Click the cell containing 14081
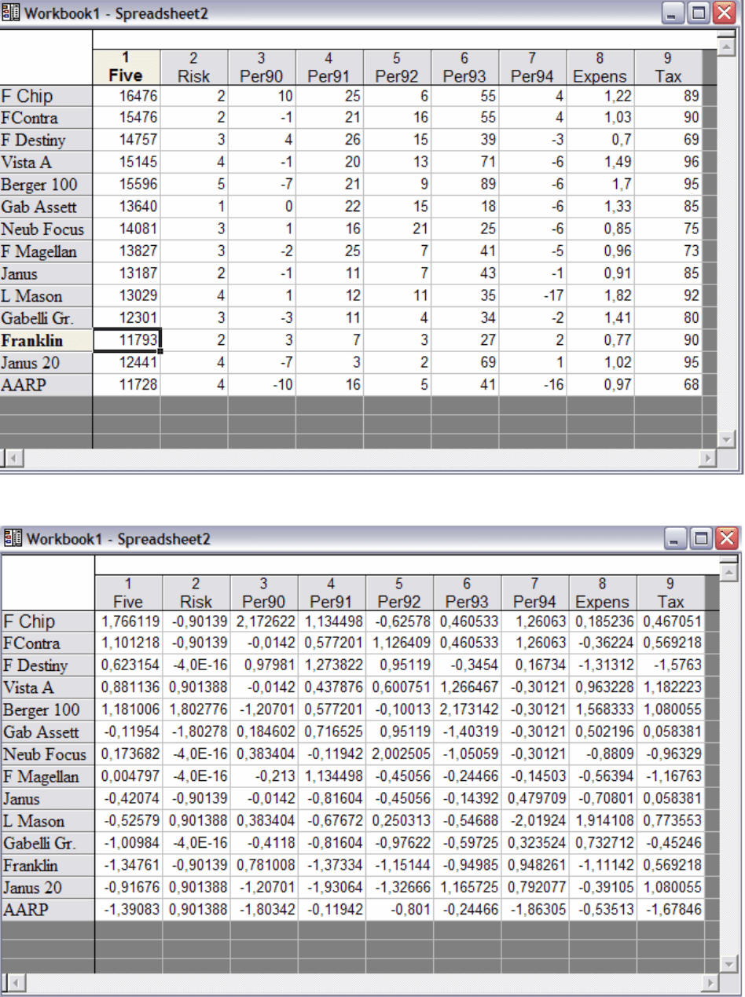This screenshot has height=997, width=745. [x=127, y=229]
